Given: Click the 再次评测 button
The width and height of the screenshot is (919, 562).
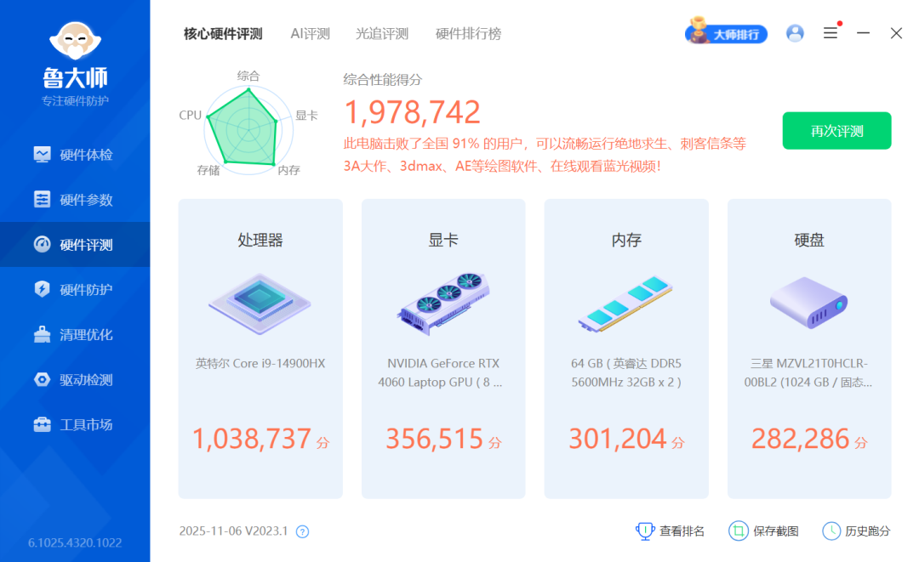Looking at the screenshot, I should pos(836,130).
